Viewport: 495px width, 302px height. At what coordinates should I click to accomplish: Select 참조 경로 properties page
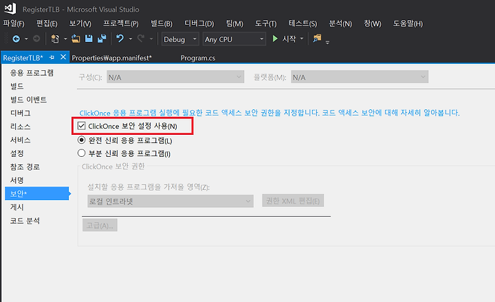25,166
